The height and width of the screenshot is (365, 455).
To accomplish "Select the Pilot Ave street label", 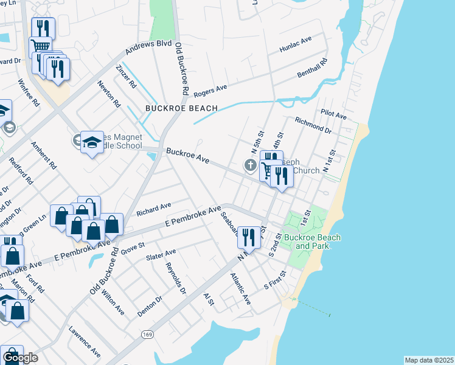I will (x=334, y=114).
